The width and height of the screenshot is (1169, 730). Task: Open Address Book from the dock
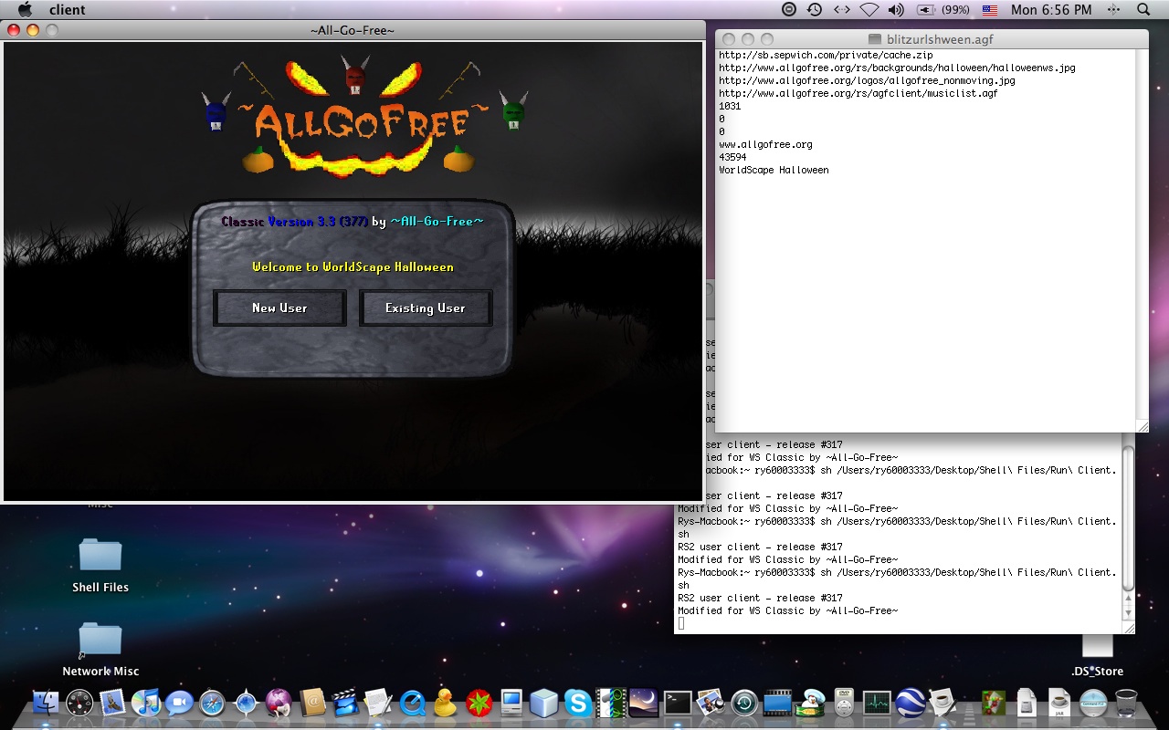[311, 702]
